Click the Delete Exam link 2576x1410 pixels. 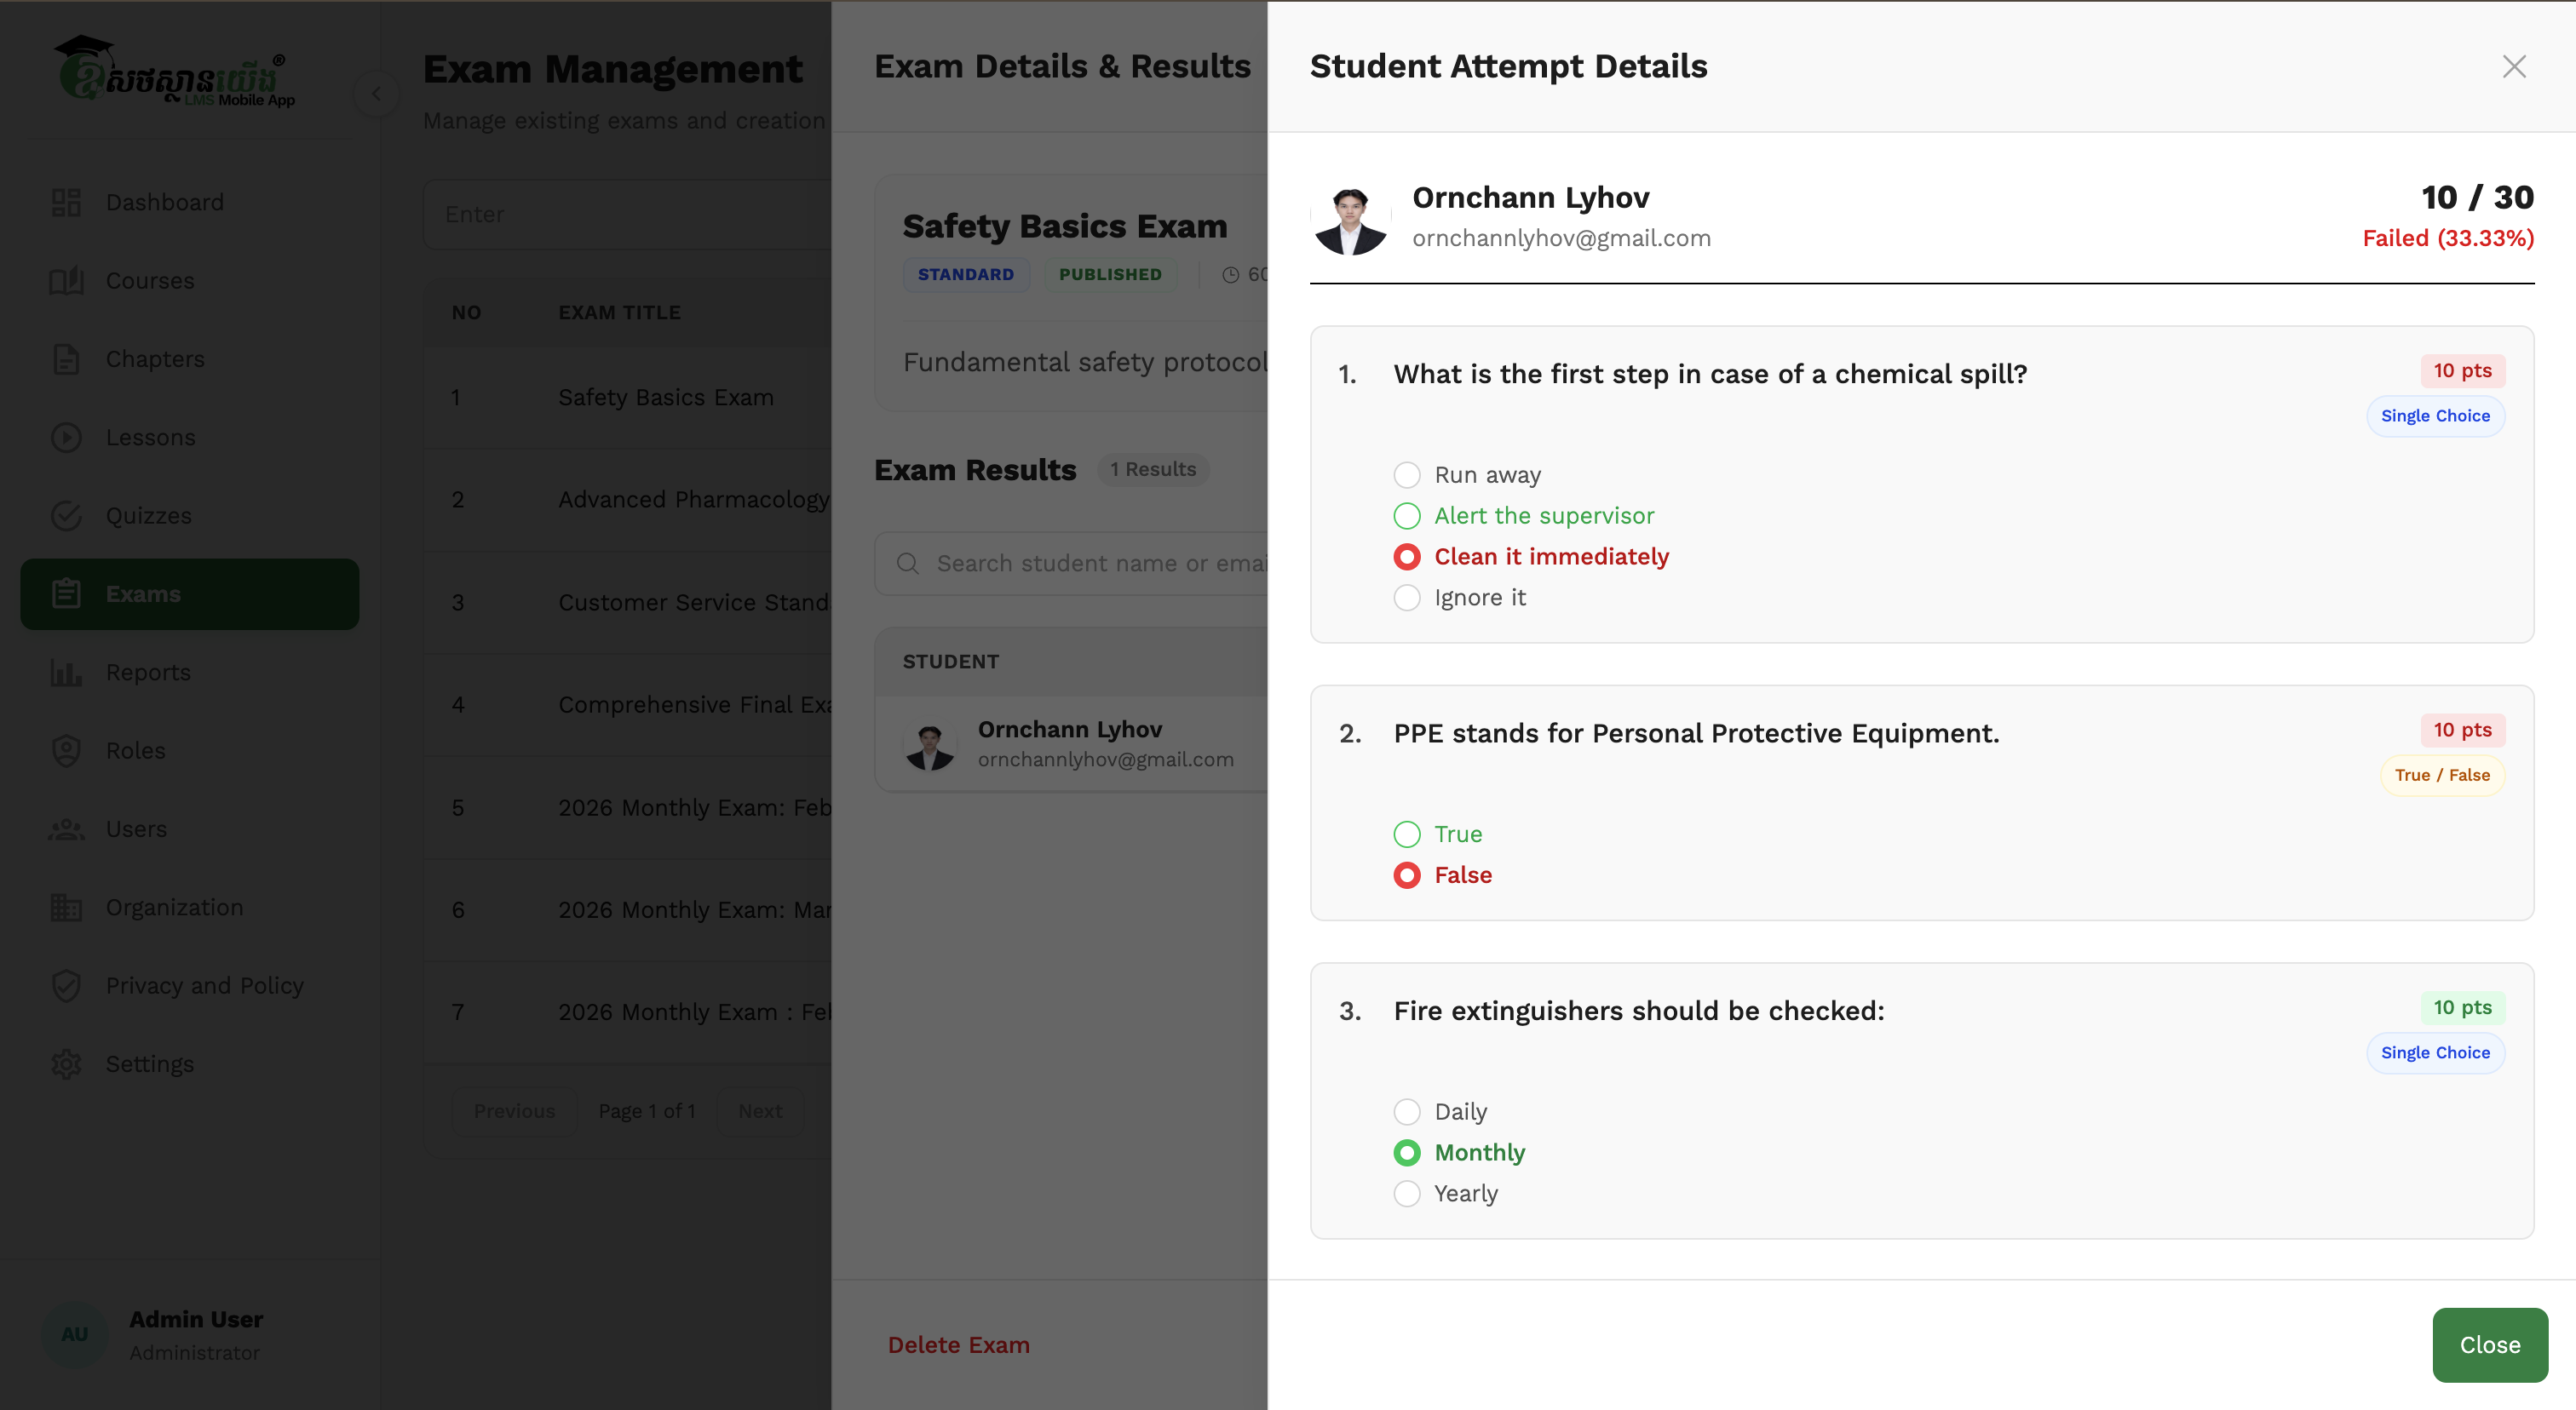pyautogui.click(x=958, y=1344)
